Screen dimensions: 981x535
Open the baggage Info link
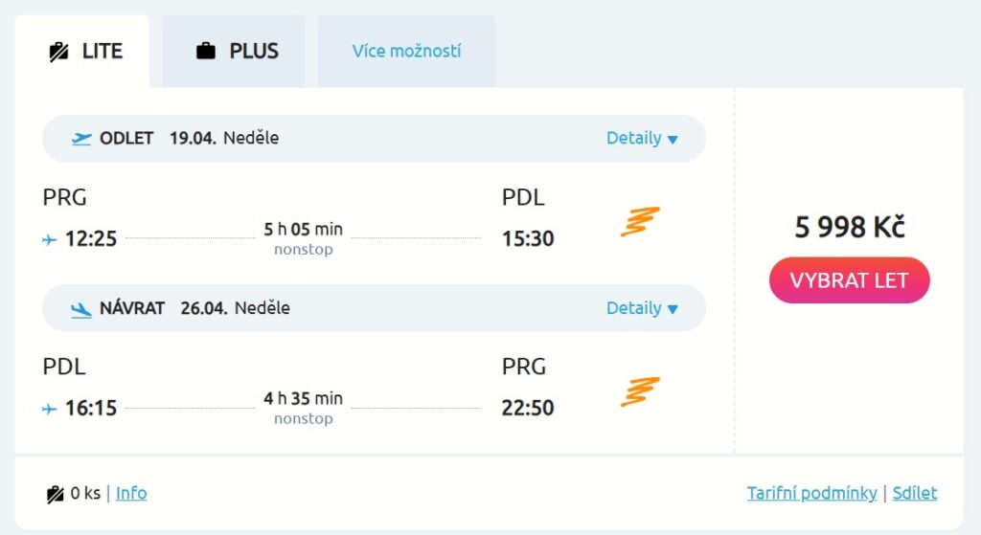point(131,494)
